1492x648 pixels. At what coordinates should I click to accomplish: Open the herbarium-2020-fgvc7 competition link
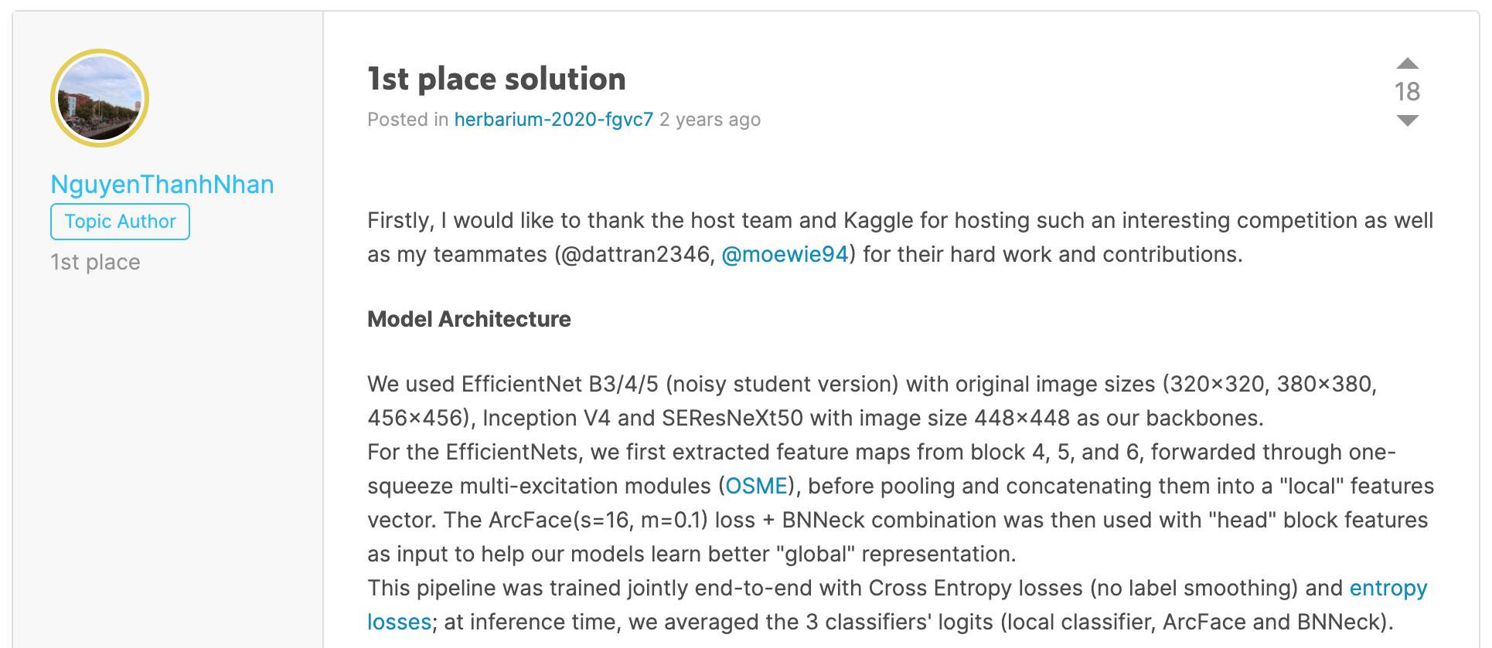tap(554, 120)
